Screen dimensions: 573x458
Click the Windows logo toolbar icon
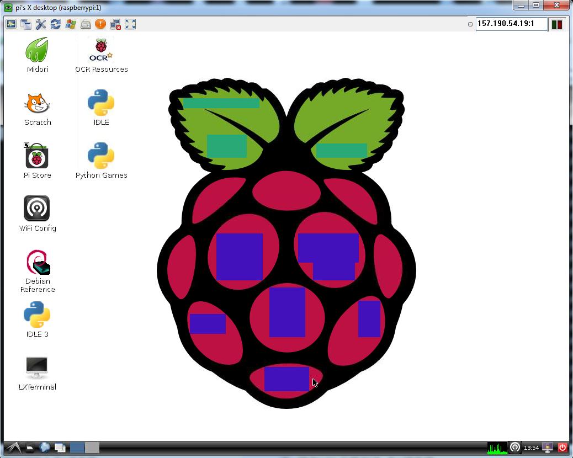(71, 24)
